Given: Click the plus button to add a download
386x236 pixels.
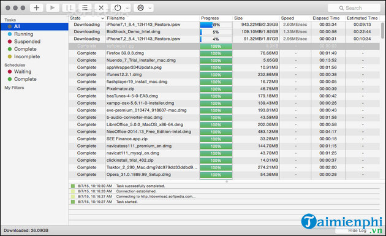Looking at the screenshot, I should point(36,7).
